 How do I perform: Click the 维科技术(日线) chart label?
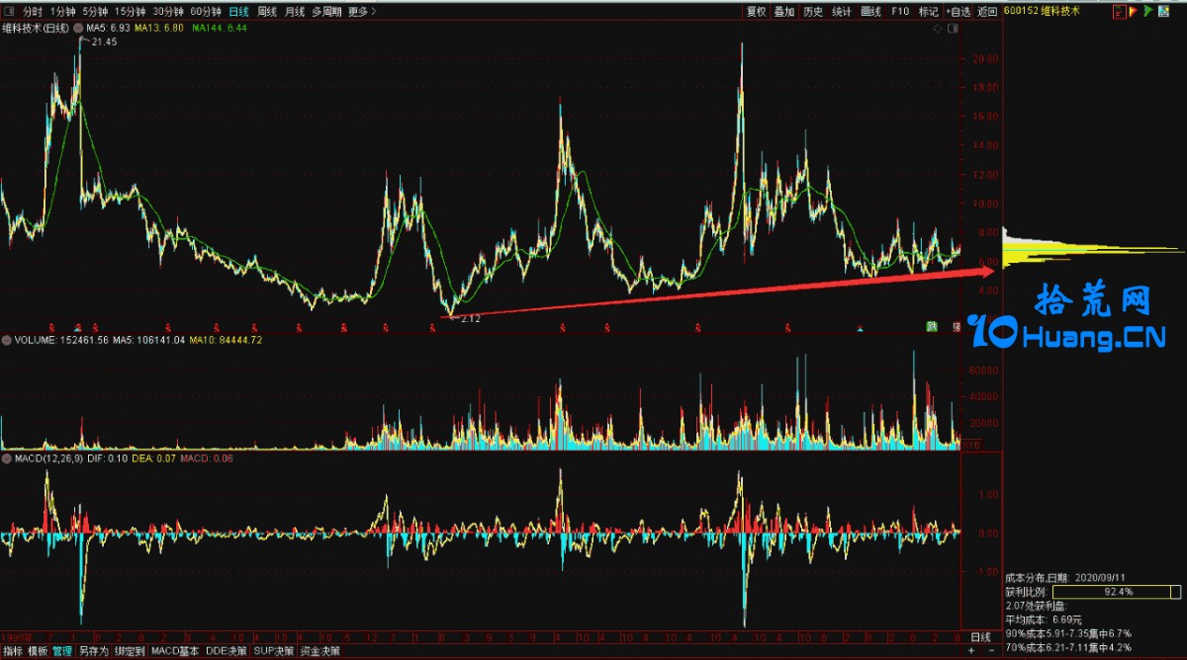(36, 28)
